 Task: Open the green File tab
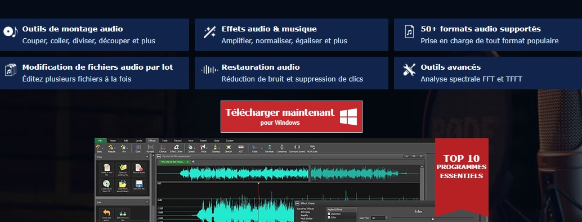point(100,141)
